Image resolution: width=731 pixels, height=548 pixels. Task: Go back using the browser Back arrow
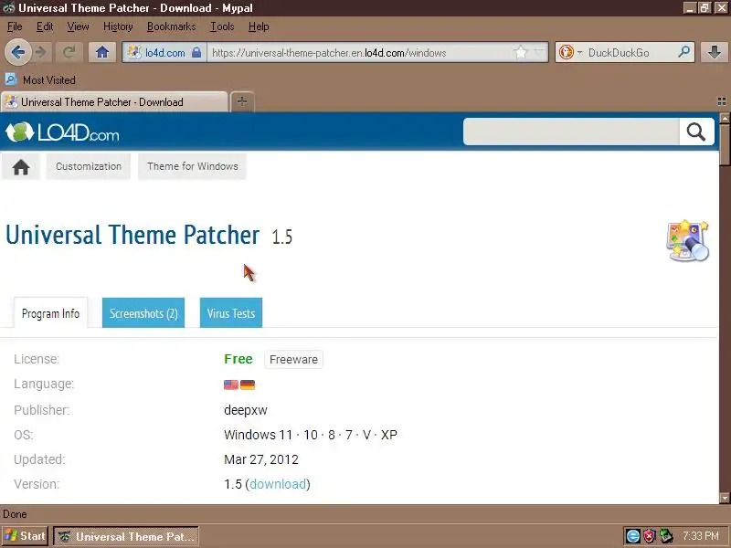[17, 52]
